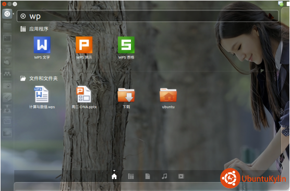Switch to the Music lens
Image resolution: width=290 pixels, height=191 pixels.
164,176
